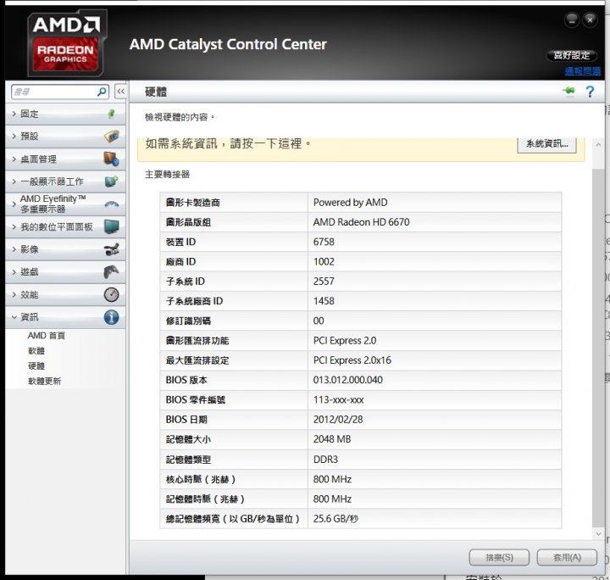This screenshot has width=610, height=580.
Task: Click BIOS version 013.012.000.040
Action: coord(348,380)
